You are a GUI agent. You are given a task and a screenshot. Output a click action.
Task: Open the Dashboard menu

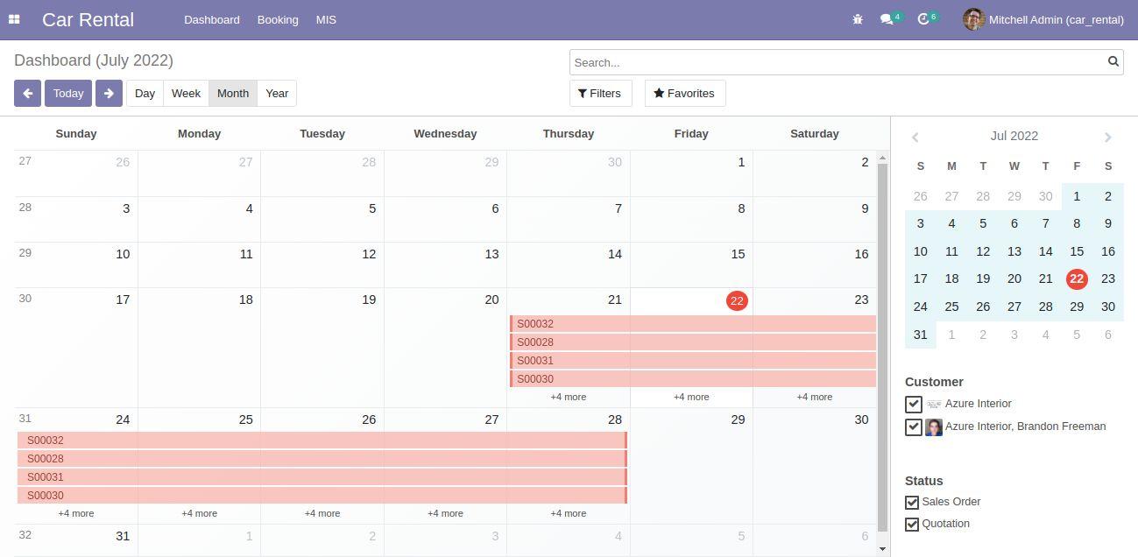(x=212, y=19)
